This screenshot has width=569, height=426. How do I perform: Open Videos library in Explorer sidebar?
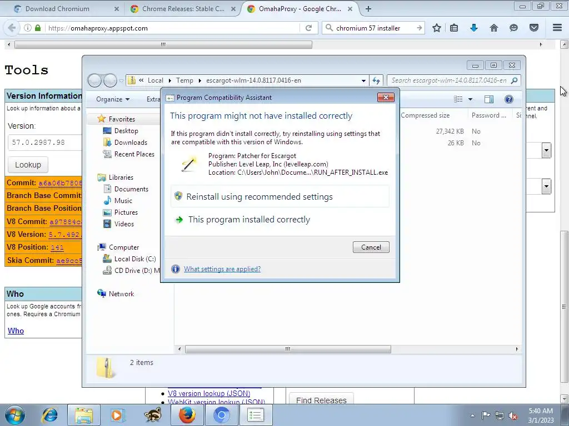point(124,224)
